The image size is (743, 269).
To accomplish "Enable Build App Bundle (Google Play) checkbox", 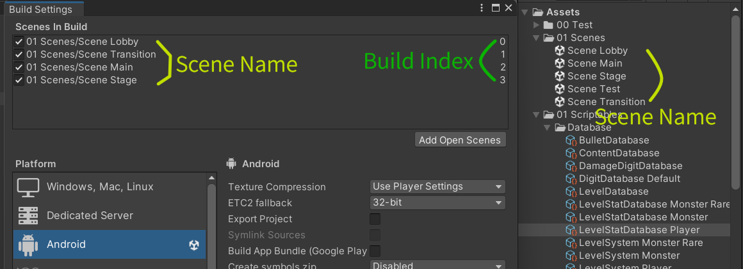I will [375, 251].
